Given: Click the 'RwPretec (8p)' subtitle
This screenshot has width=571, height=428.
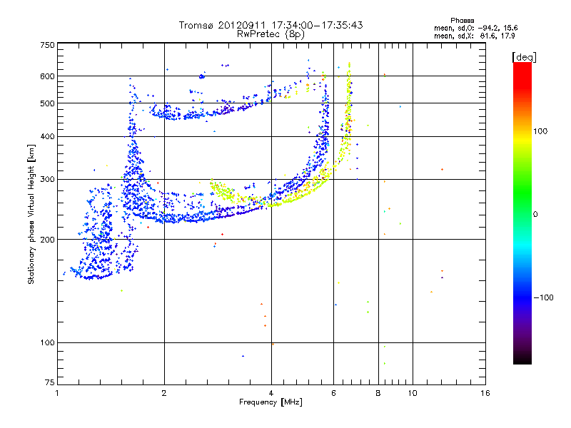Looking at the screenshot, I should pos(271,34).
